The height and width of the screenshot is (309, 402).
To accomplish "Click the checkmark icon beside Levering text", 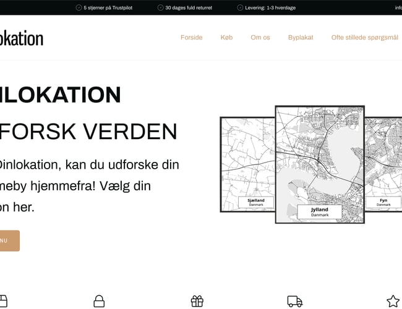I will [x=240, y=7].
